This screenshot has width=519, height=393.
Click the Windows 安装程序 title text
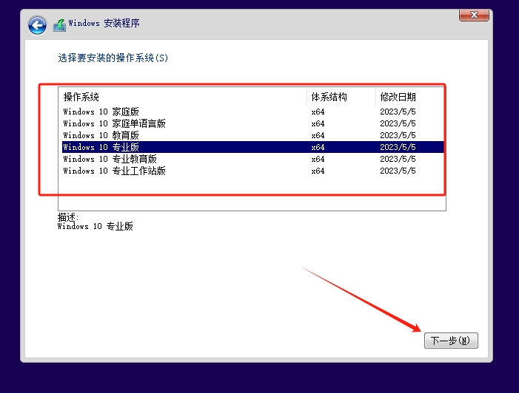pos(104,23)
